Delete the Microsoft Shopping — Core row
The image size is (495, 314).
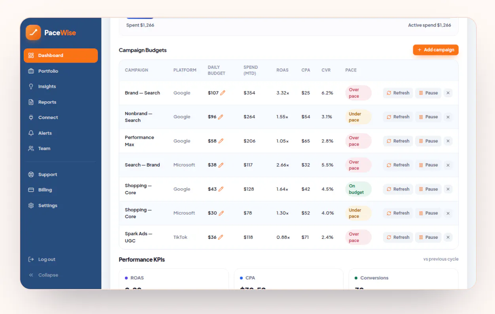click(448, 213)
